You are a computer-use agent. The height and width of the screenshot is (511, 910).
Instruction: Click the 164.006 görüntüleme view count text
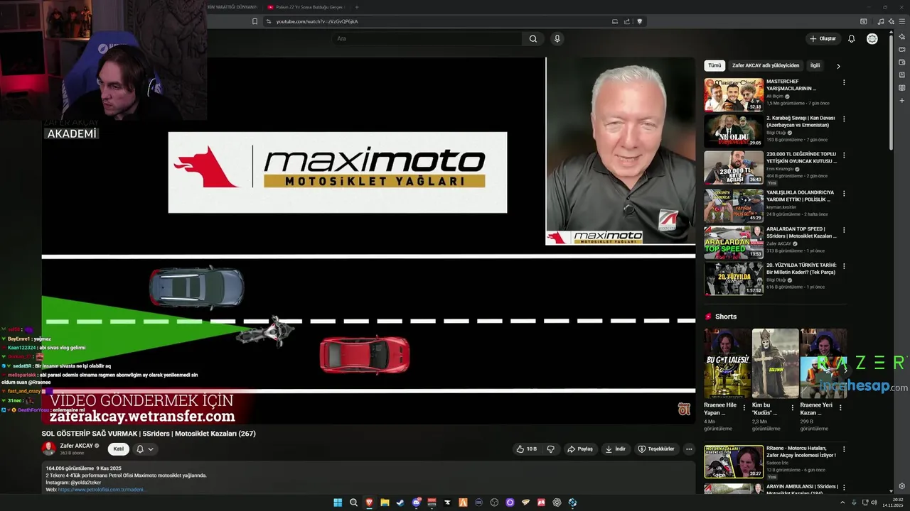click(x=70, y=468)
